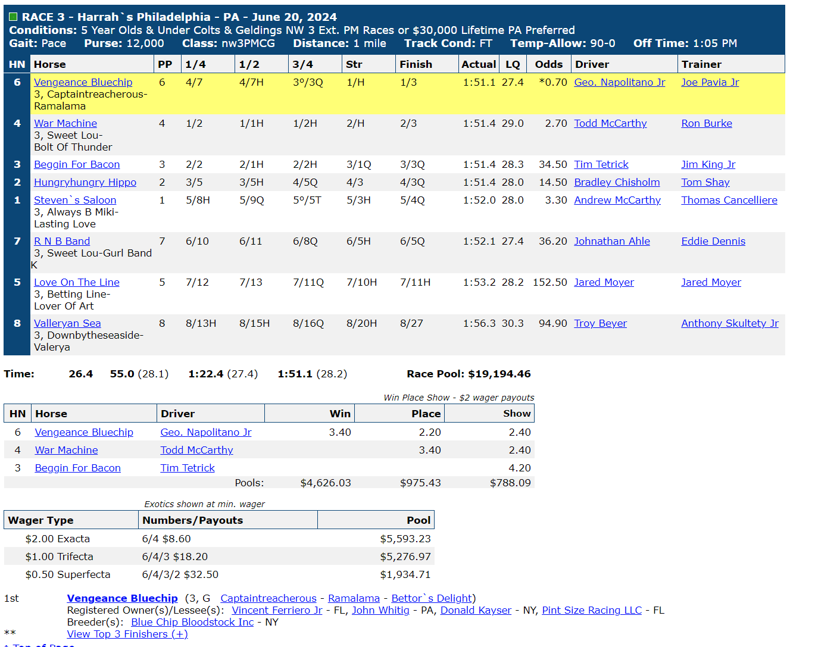Image resolution: width=815 pixels, height=647 pixels.
Task: Open Hungryhungry Hippo horse page
Action: point(85,182)
